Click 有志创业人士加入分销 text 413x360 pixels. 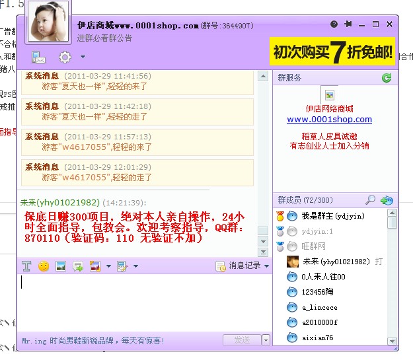[329, 145]
